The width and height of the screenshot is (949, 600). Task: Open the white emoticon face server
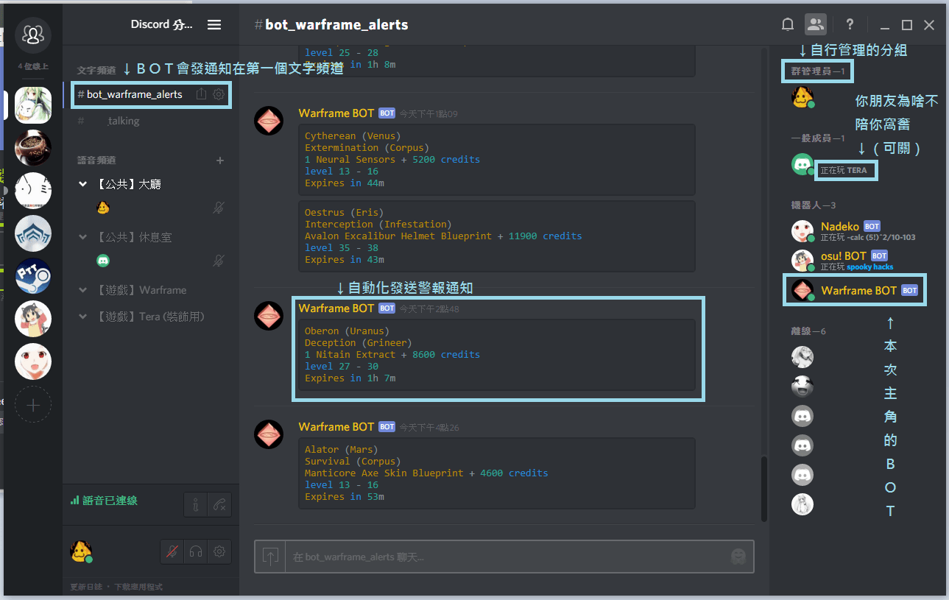tap(33, 191)
